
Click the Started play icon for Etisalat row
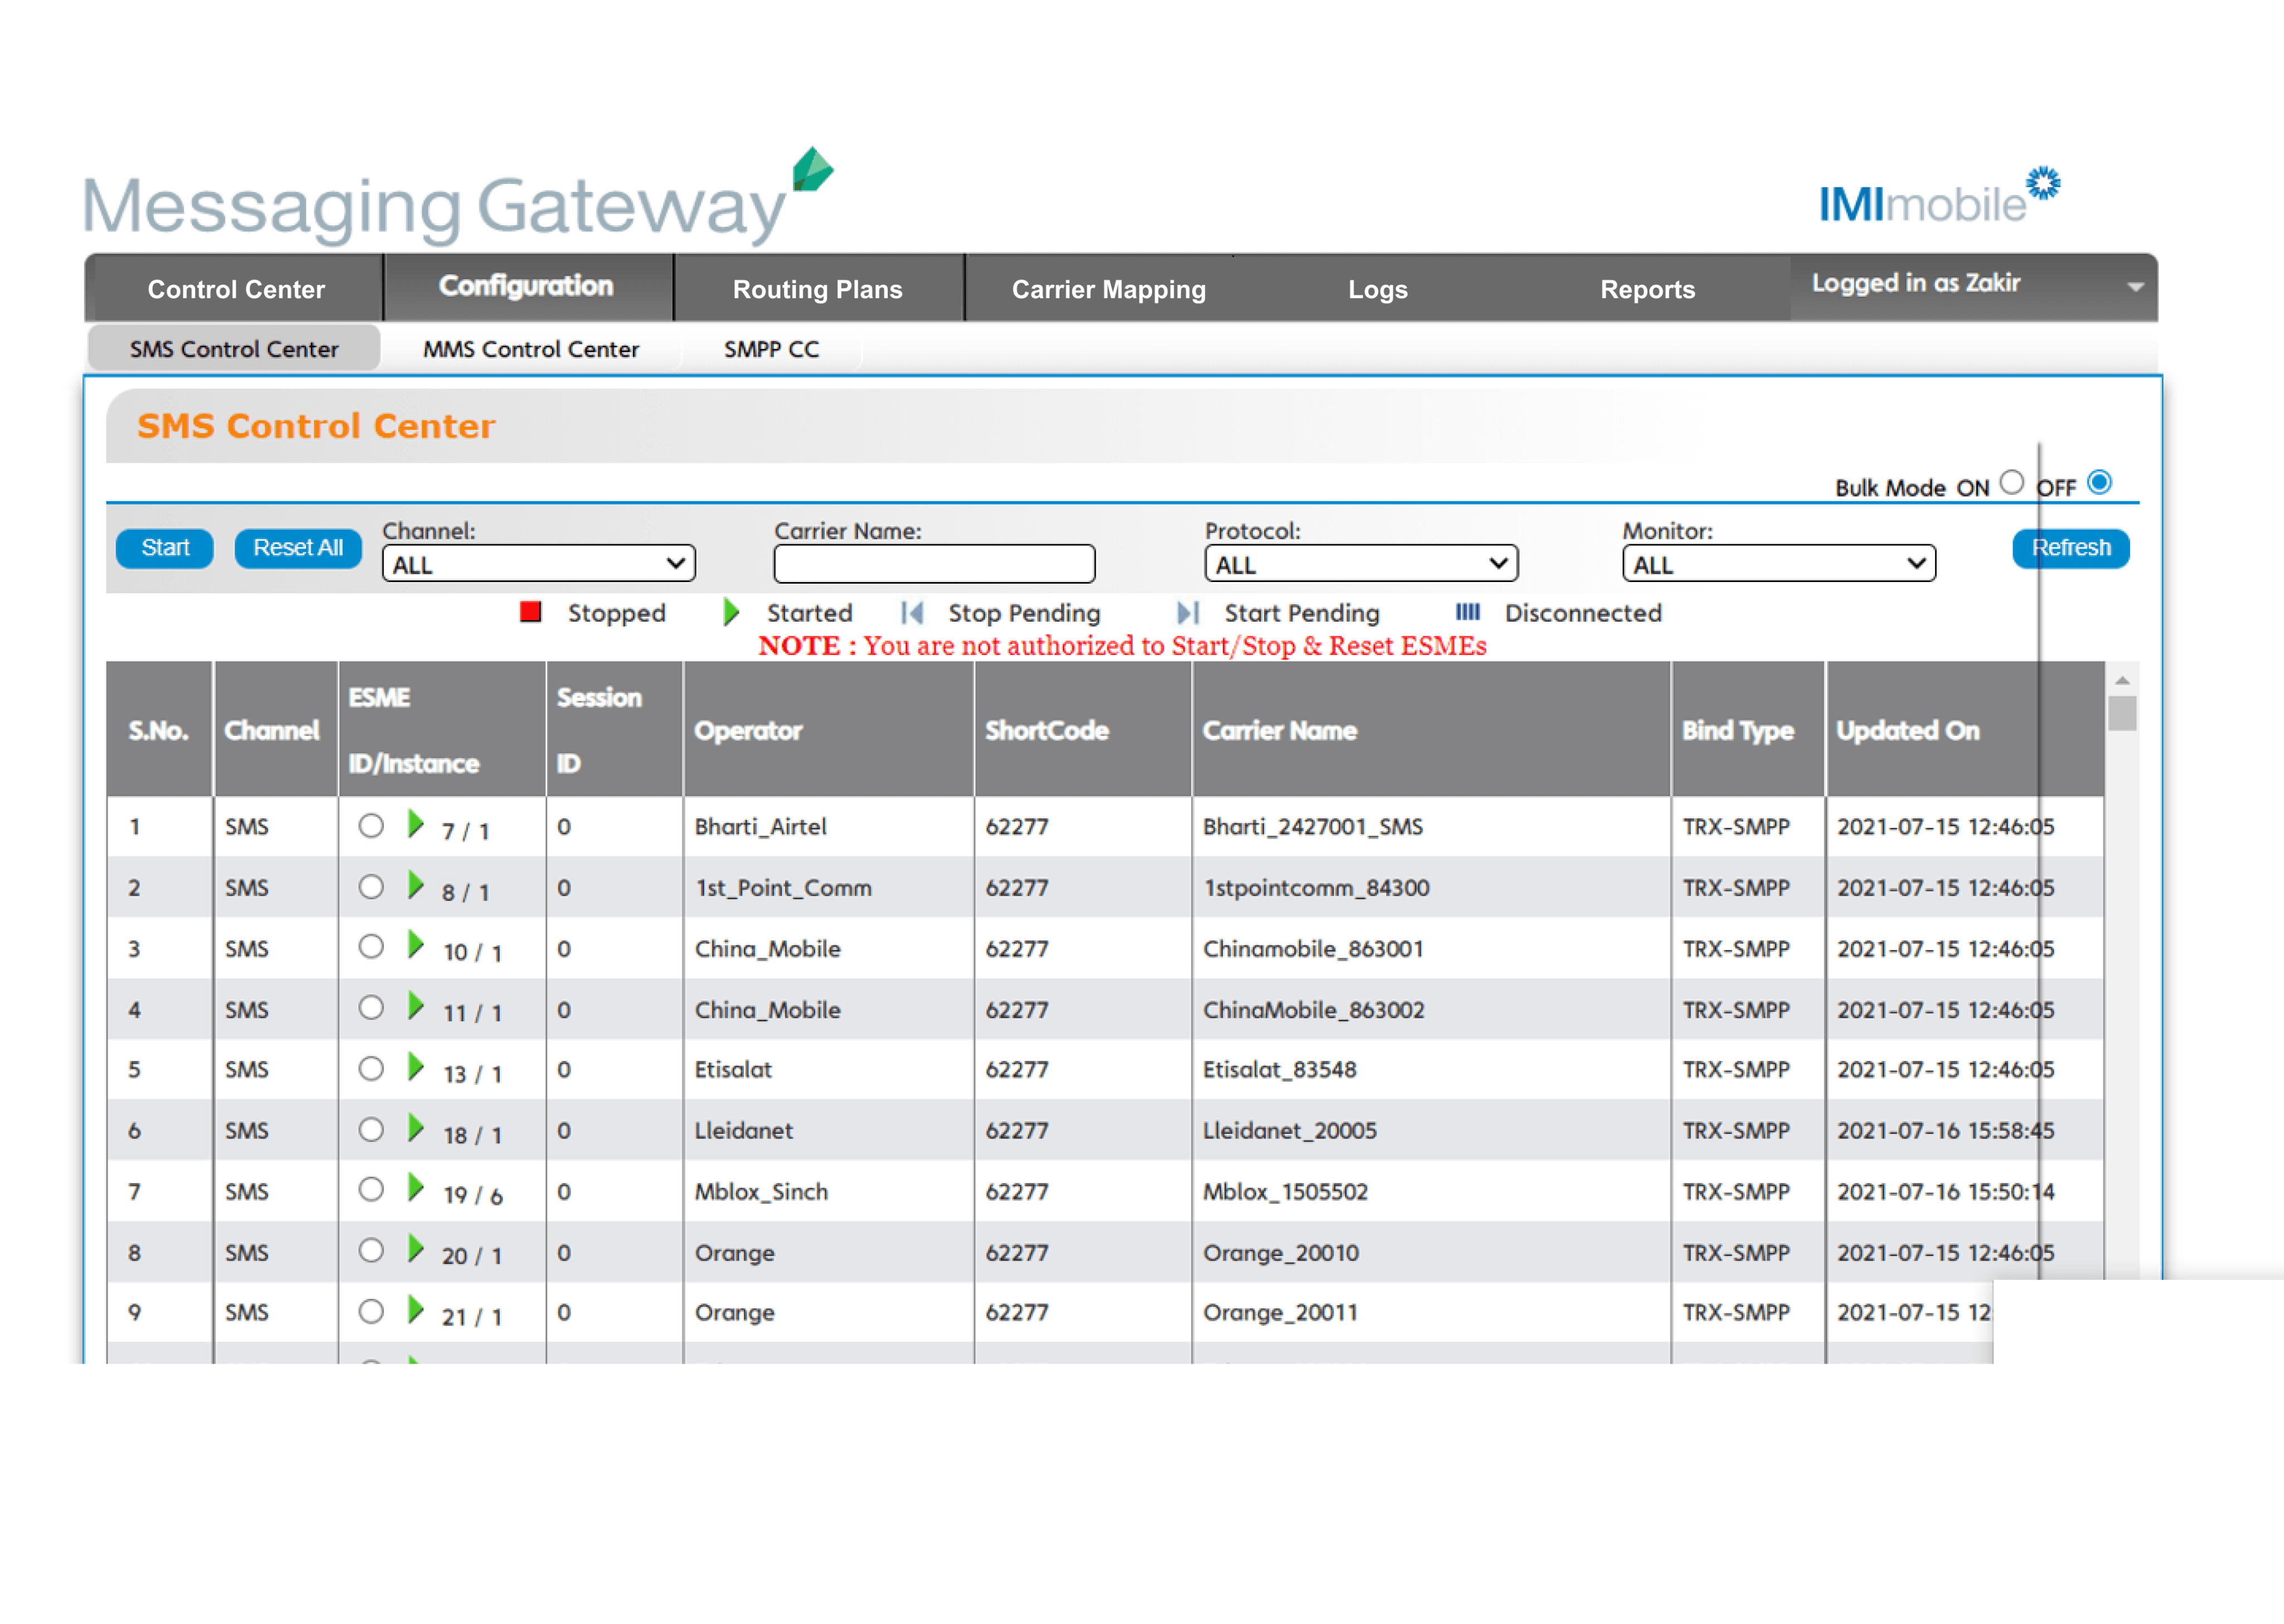(415, 1068)
